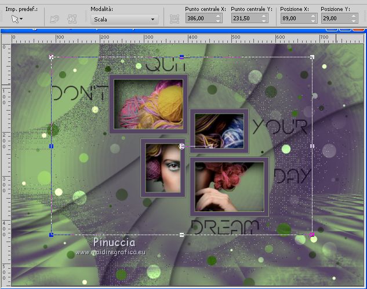Click the Posizione X value field
The image size is (367, 289).
tap(295, 18)
